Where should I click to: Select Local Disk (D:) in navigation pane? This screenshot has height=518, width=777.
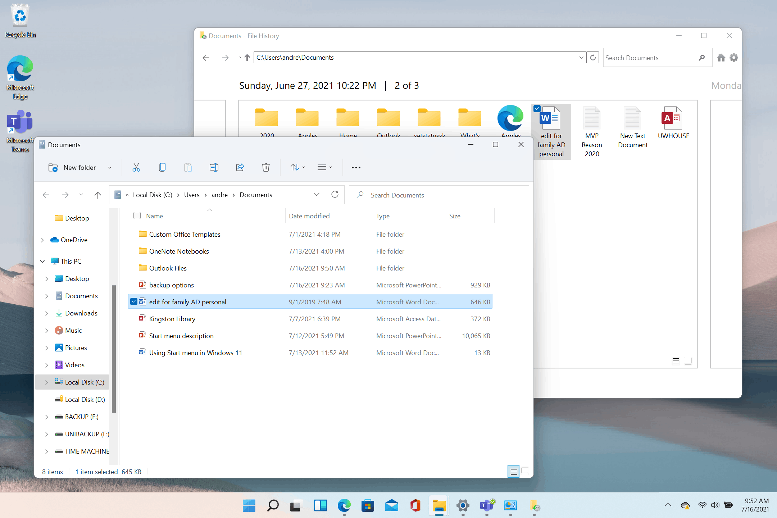coord(85,399)
